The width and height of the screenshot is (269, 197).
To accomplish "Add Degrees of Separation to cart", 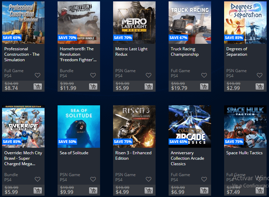I will pos(259,87).
